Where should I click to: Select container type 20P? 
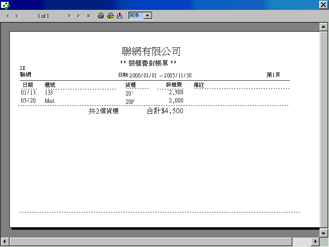pyautogui.click(x=130, y=102)
